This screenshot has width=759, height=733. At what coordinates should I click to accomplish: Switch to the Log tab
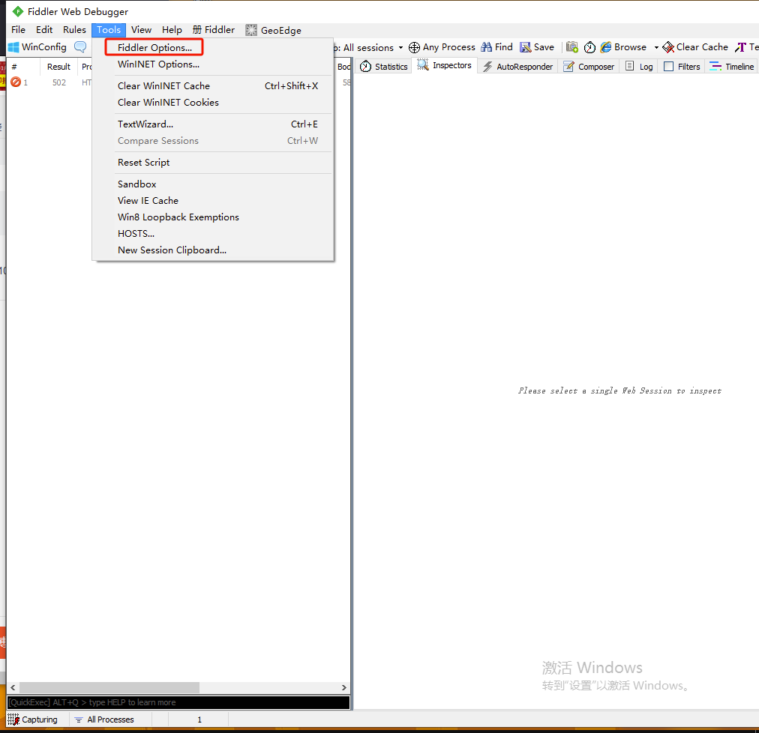(639, 66)
